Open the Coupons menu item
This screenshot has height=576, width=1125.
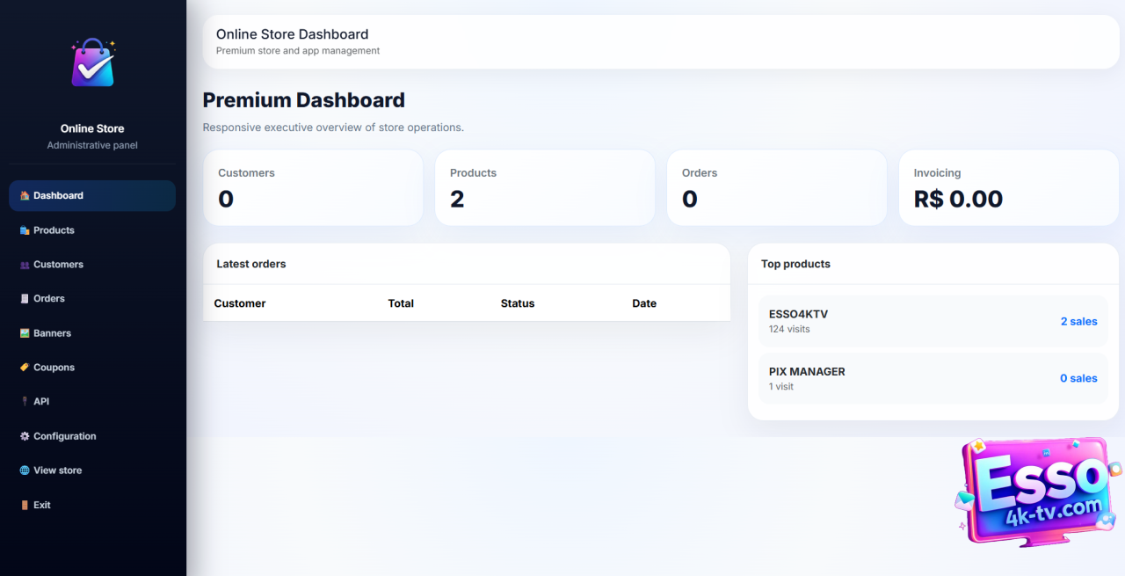click(54, 368)
